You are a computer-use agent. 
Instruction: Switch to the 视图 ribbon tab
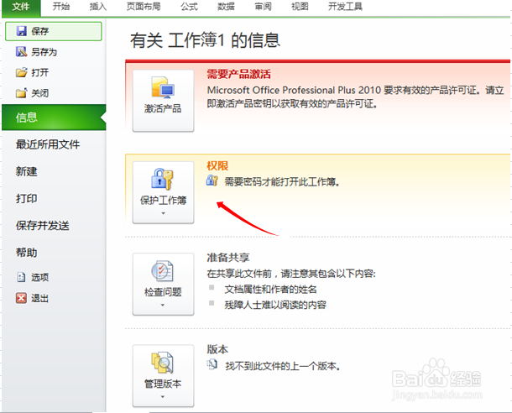(300, 7)
